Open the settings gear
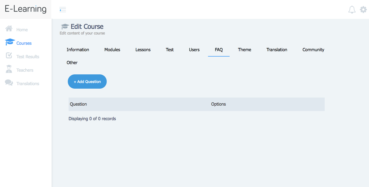 click(363, 10)
